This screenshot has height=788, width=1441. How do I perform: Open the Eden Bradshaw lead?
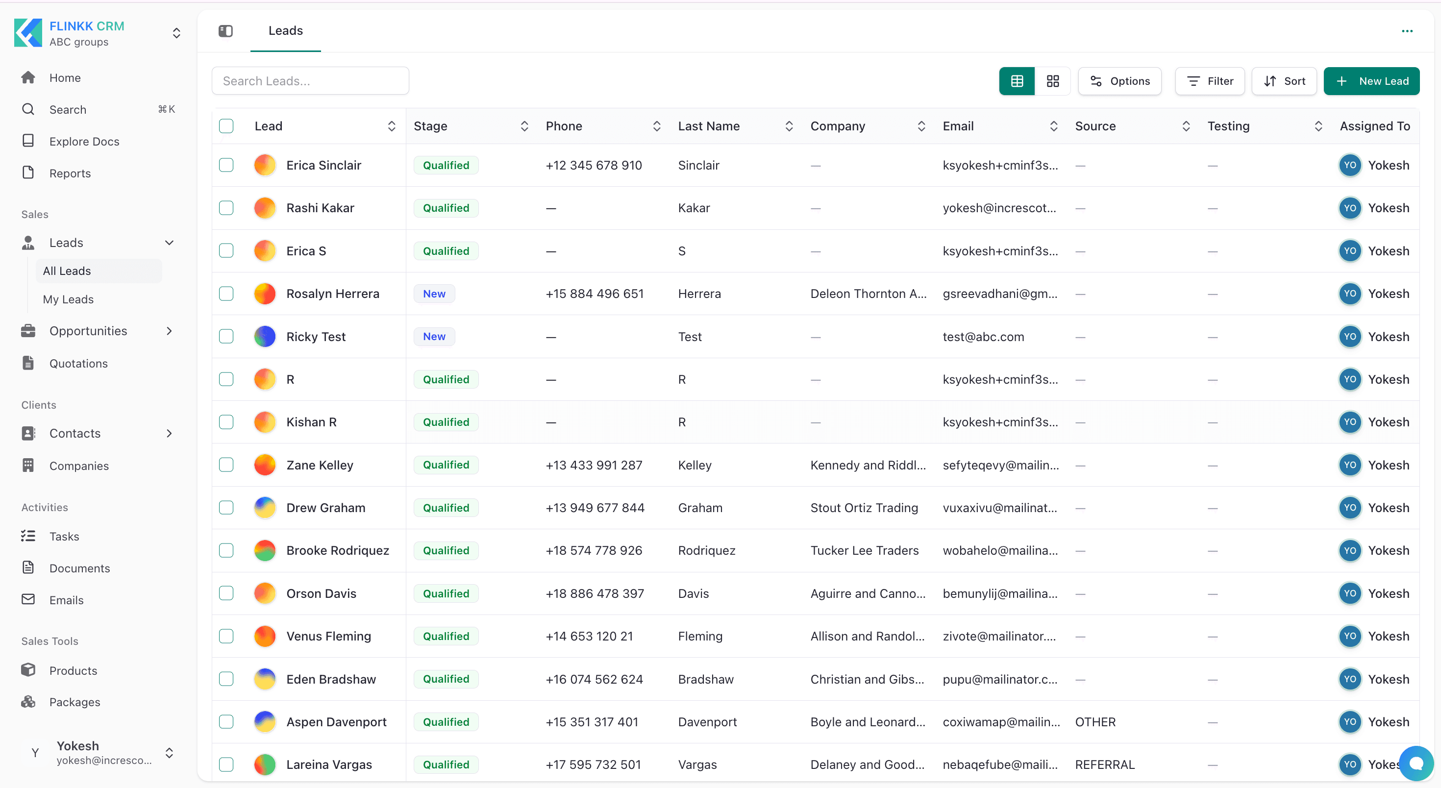(x=331, y=679)
